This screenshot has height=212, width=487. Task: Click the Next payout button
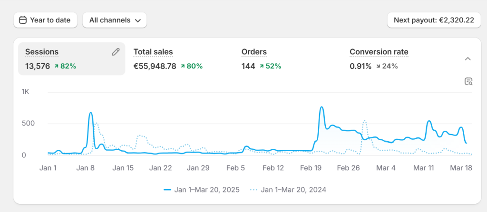[x=434, y=20]
